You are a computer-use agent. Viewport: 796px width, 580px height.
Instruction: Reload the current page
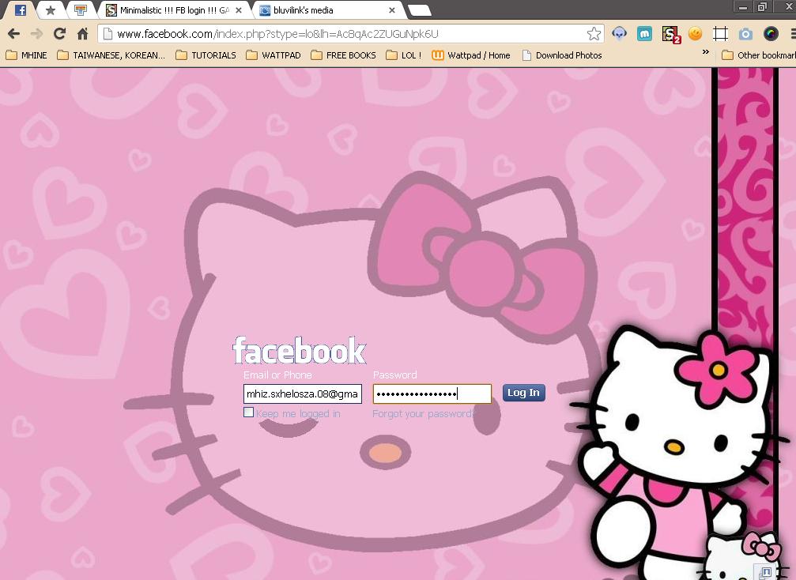click(60, 34)
